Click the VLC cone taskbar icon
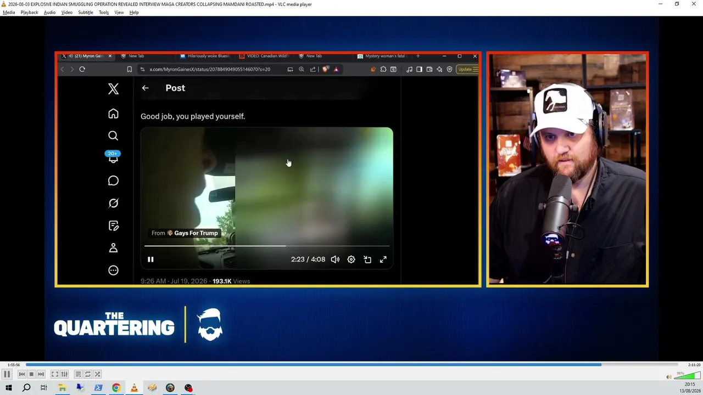Image resolution: width=703 pixels, height=395 pixels. (x=134, y=388)
